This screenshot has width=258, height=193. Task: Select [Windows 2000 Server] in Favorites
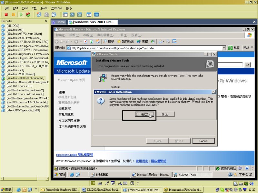click(21, 74)
